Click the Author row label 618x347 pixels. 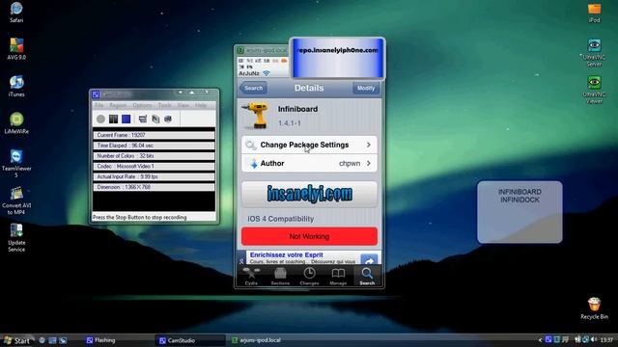coord(272,163)
